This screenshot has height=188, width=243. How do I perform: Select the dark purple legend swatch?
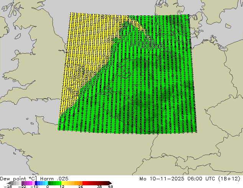point(23,183)
